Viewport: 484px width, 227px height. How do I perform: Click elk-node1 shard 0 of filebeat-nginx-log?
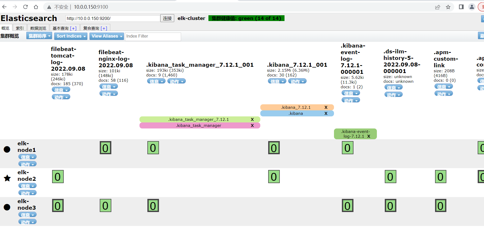pos(106,148)
